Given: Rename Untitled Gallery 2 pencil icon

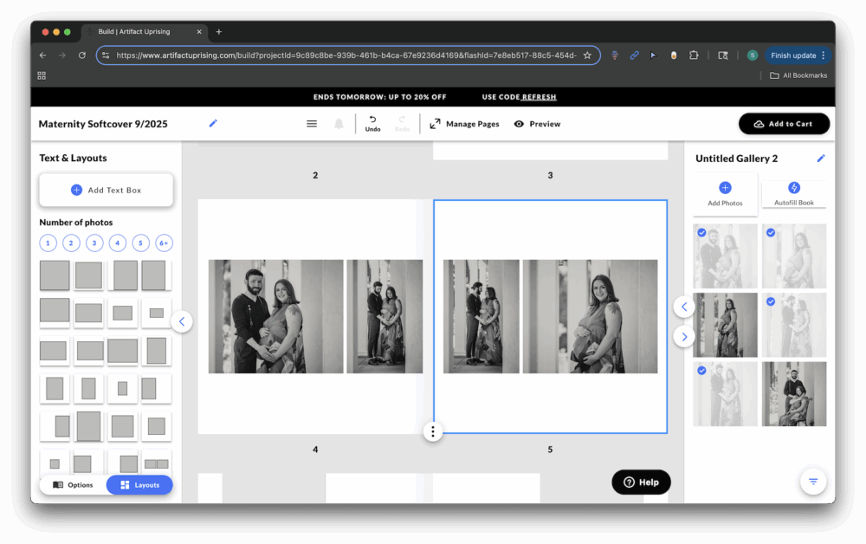Looking at the screenshot, I should coord(821,159).
